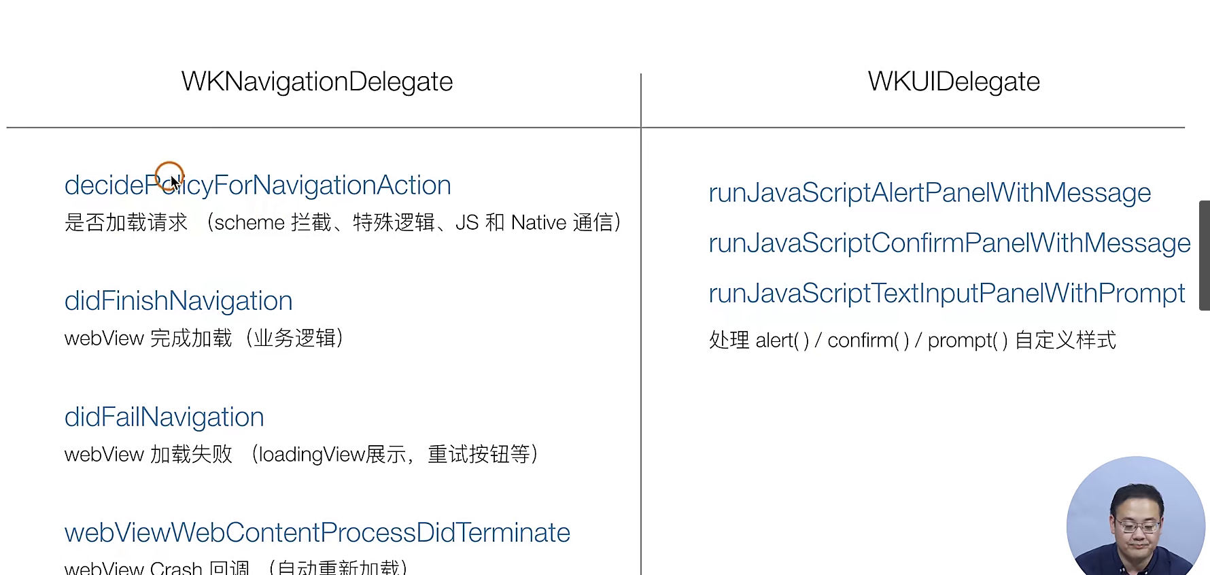Click the WKUIDelegate column header
The width and height of the screenshot is (1210, 575).
click(x=953, y=82)
